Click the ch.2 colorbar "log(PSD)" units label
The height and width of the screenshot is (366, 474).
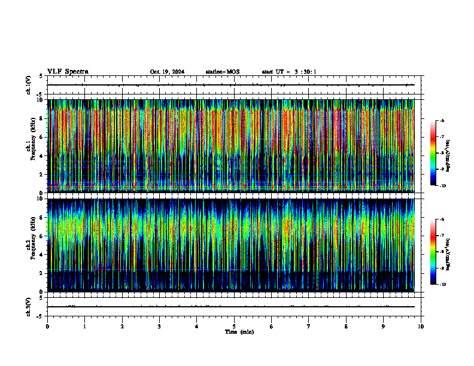448,254
